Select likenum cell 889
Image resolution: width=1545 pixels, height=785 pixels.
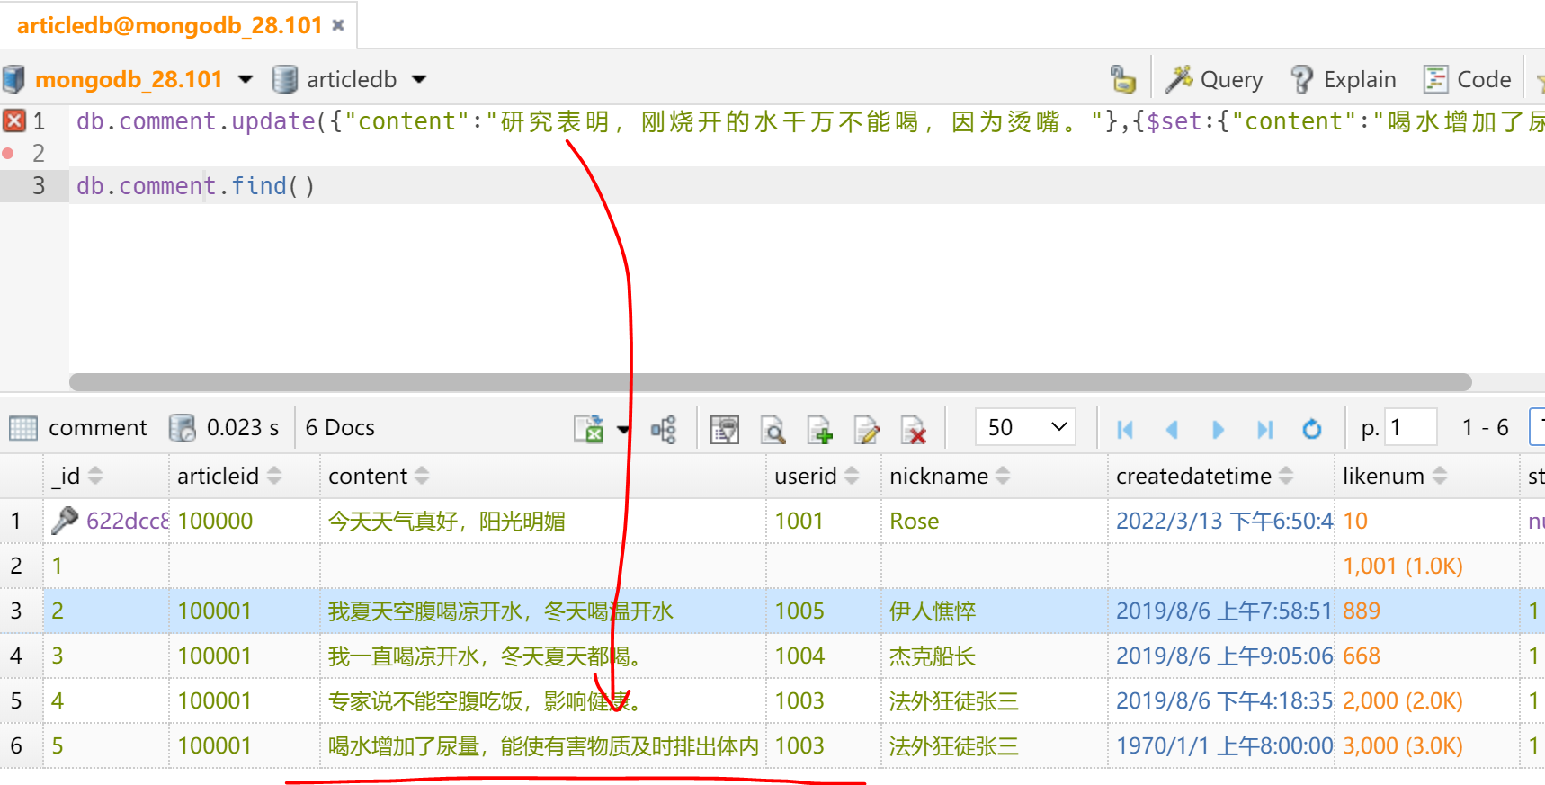point(1426,611)
